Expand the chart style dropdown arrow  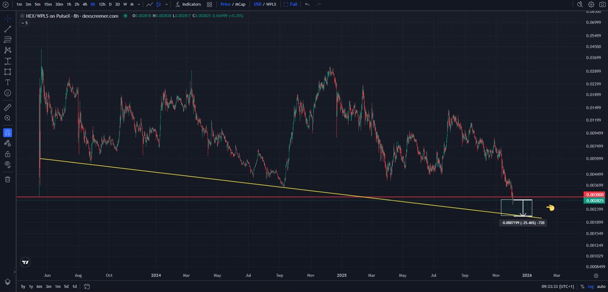point(166,4)
